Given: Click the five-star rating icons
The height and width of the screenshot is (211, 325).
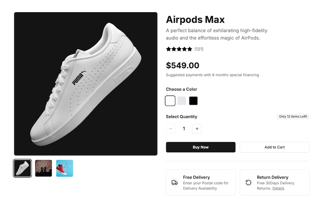Looking at the screenshot, I should pos(179,49).
